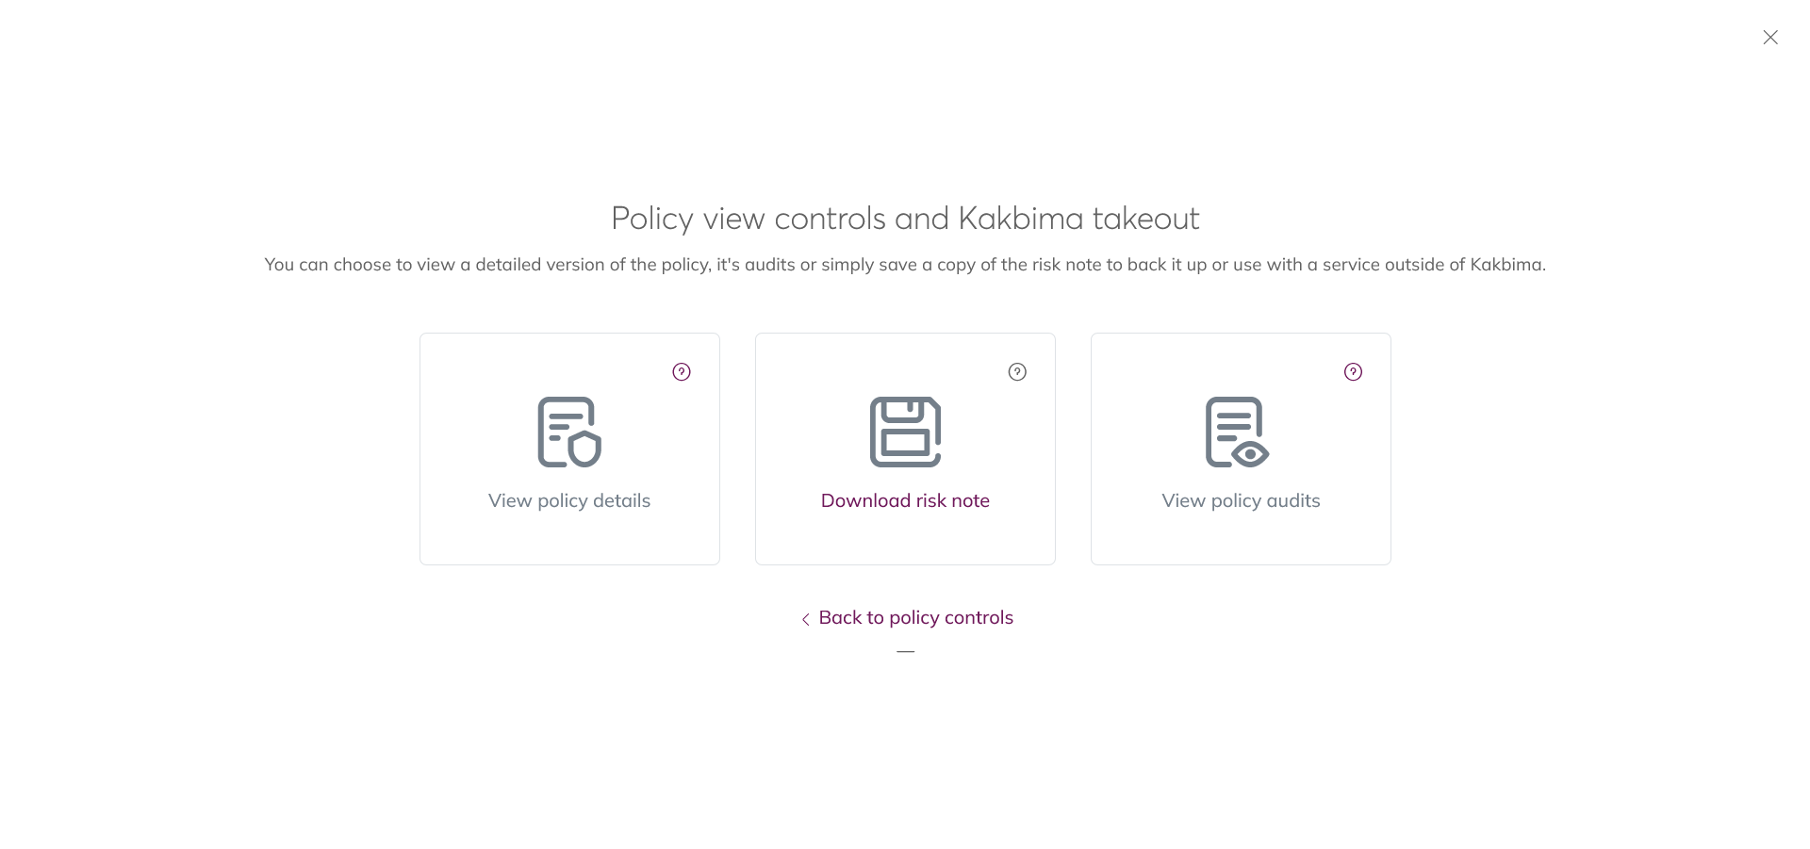Go back to policy controls
The width and height of the screenshot is (1810, 849).
coord(915,618)
